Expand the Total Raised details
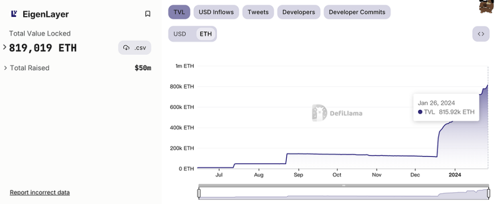Image resolution: width=496 pixels, height=204 pixels. [5, 68]
